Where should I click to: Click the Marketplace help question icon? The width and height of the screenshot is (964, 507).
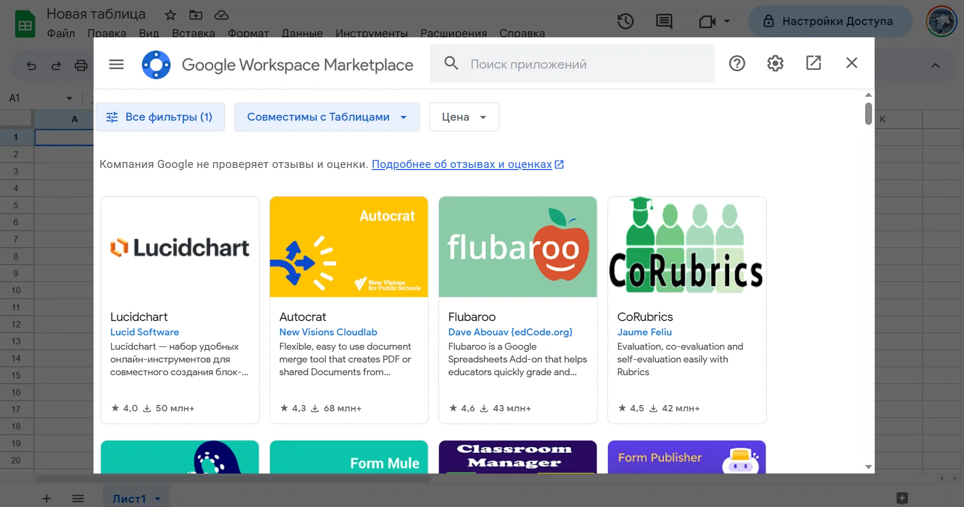pos(737,64)
